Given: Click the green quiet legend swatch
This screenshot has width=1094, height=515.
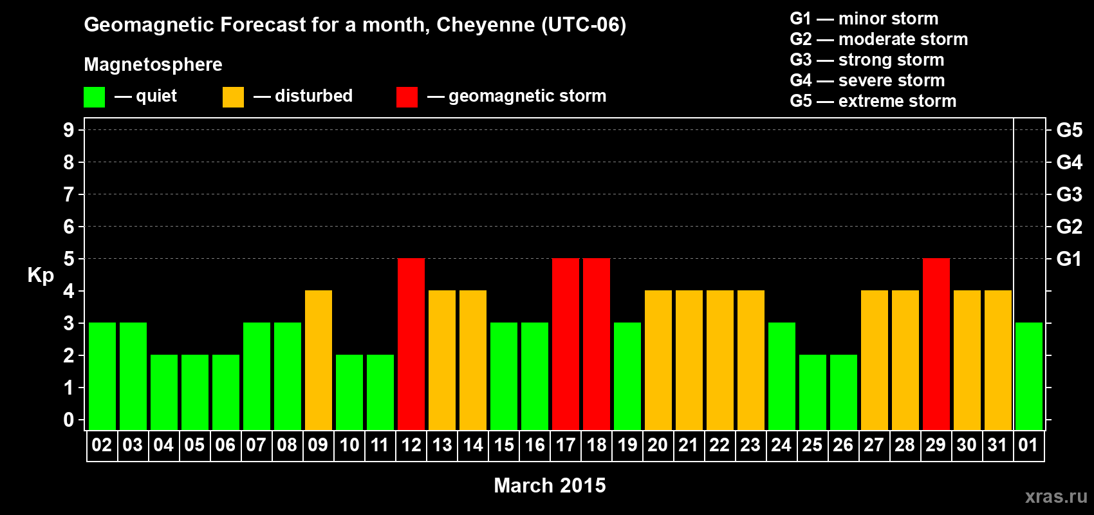Looking at the screenshot, I should (x=95, y=97).
